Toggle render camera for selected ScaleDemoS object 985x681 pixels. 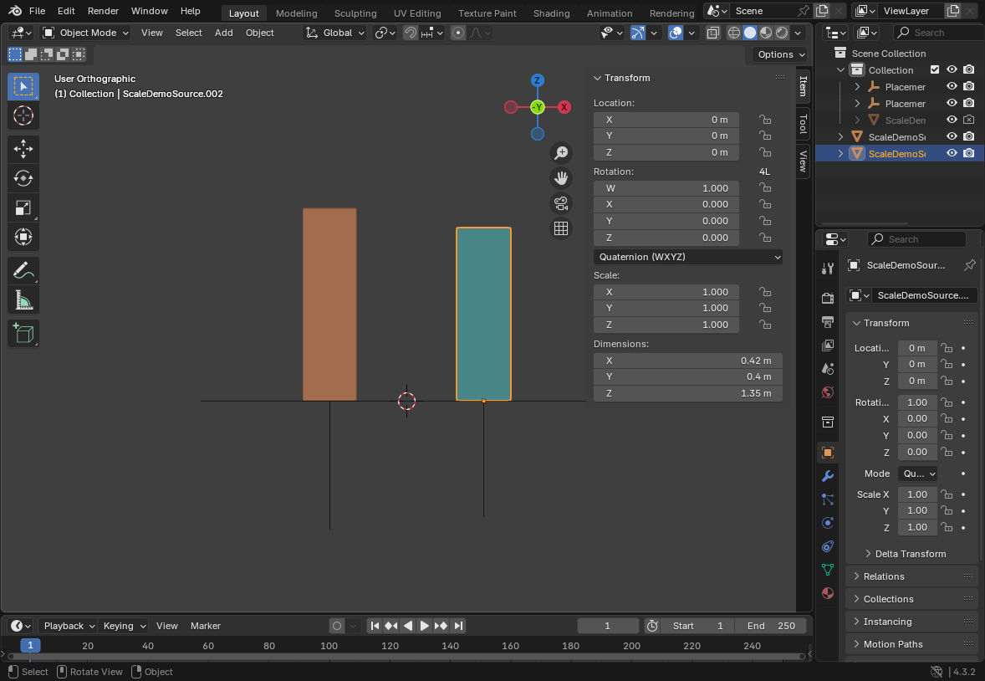point(968,153)
